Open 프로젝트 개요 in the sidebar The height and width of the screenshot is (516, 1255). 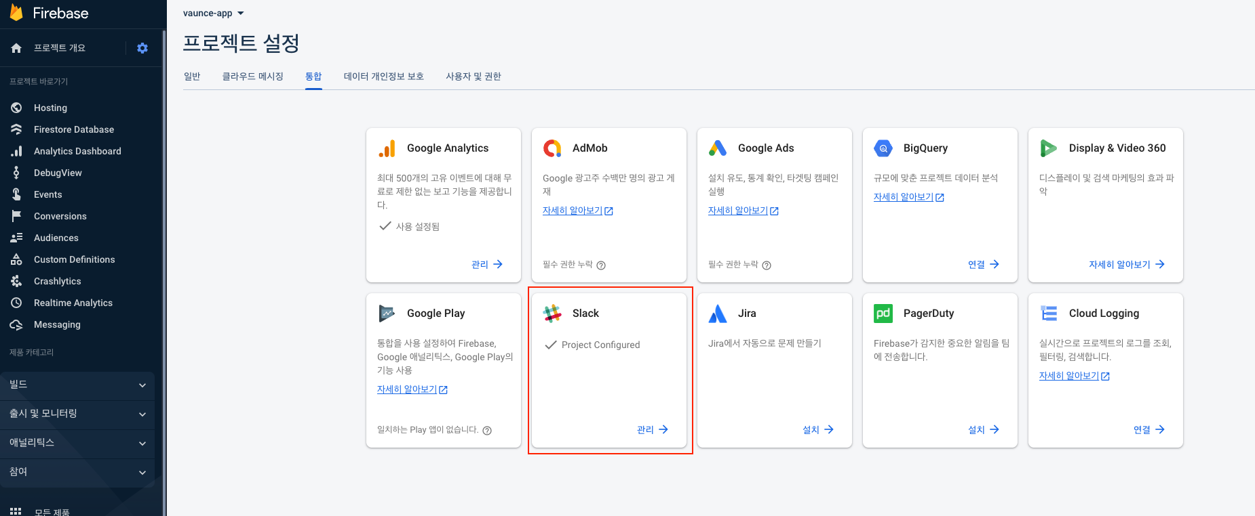tap(60, 48)
